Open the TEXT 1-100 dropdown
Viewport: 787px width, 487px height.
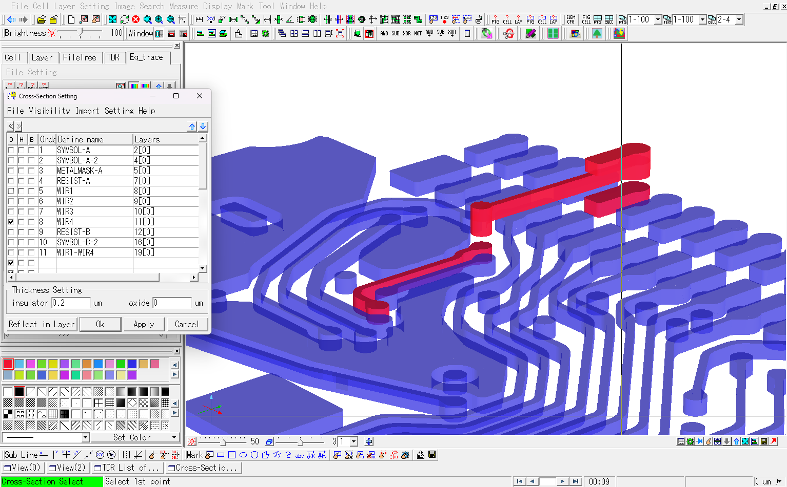702,19
